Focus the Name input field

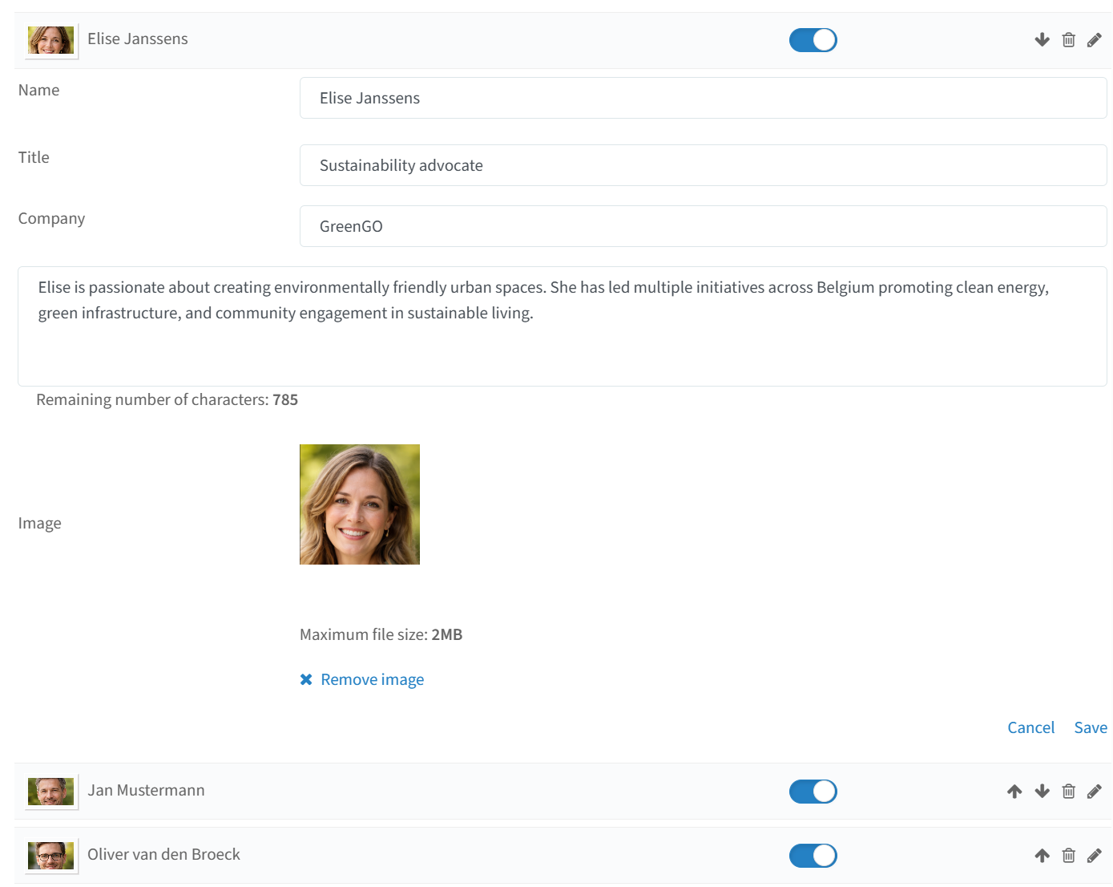pos(703,98)
